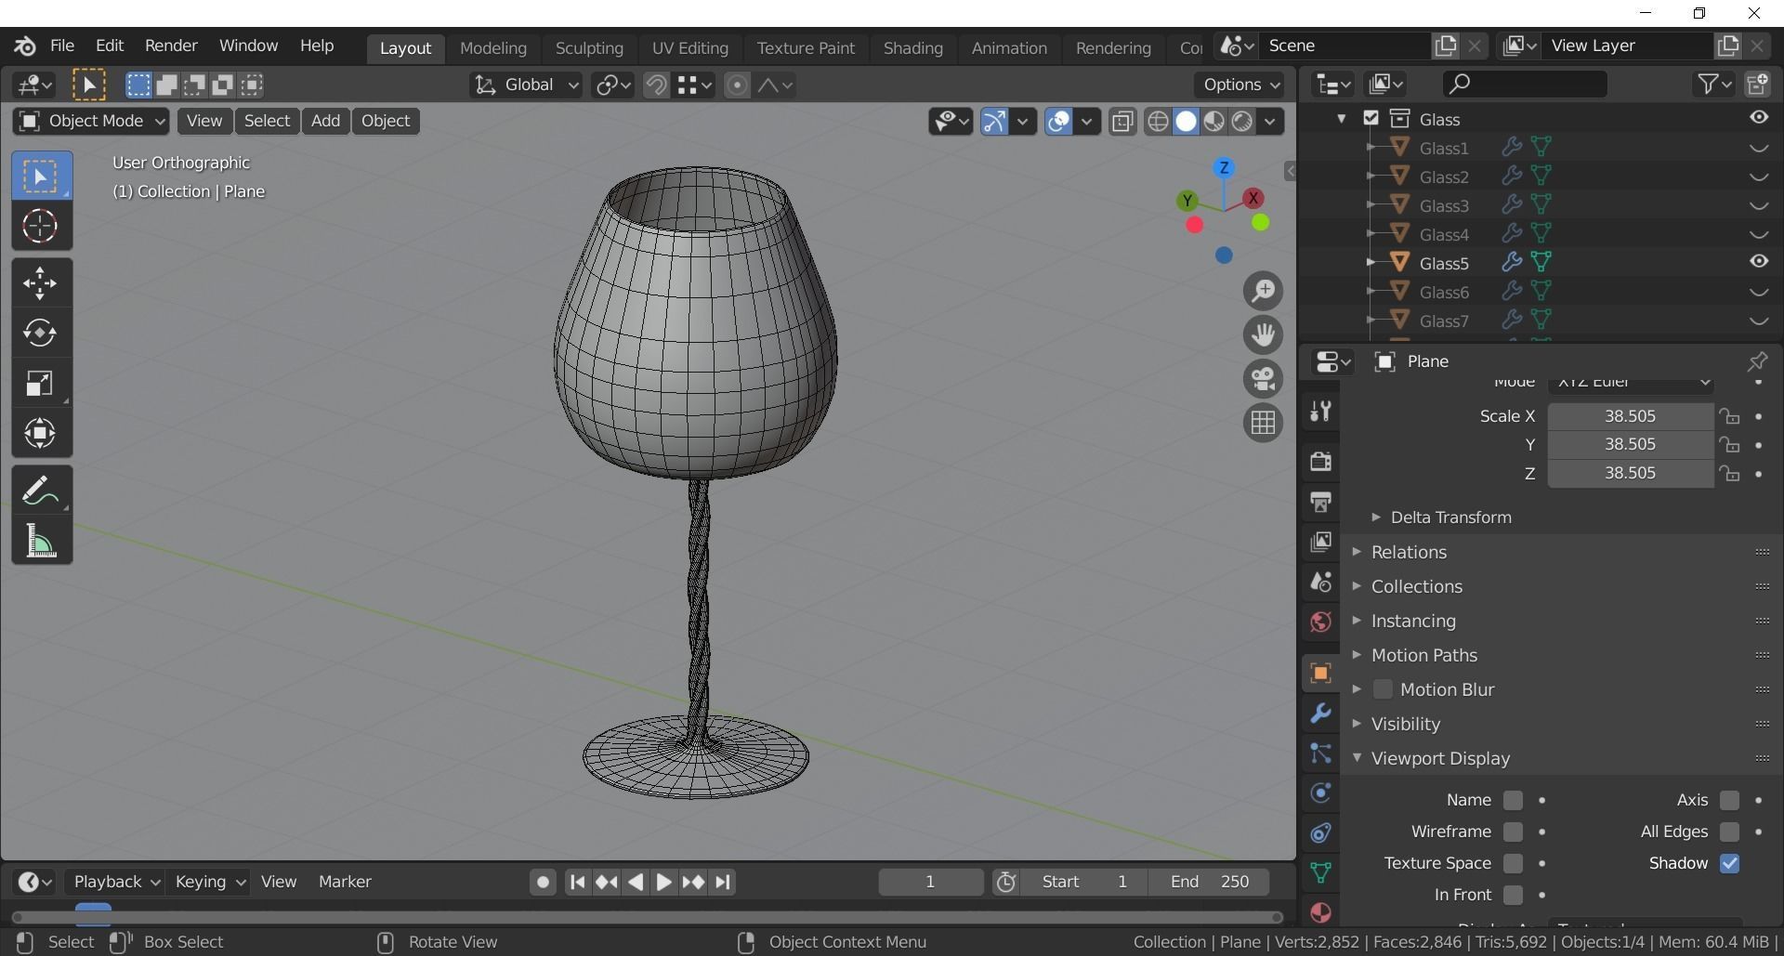This screenshot has width=1784, height=956.
Task: Open the Particles properties tab
Action: point(1320,753)
